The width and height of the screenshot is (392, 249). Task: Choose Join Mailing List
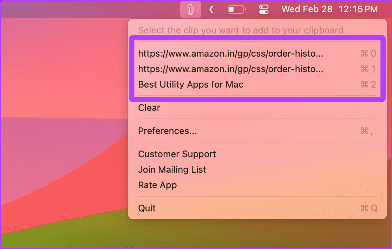click(257, 170)
